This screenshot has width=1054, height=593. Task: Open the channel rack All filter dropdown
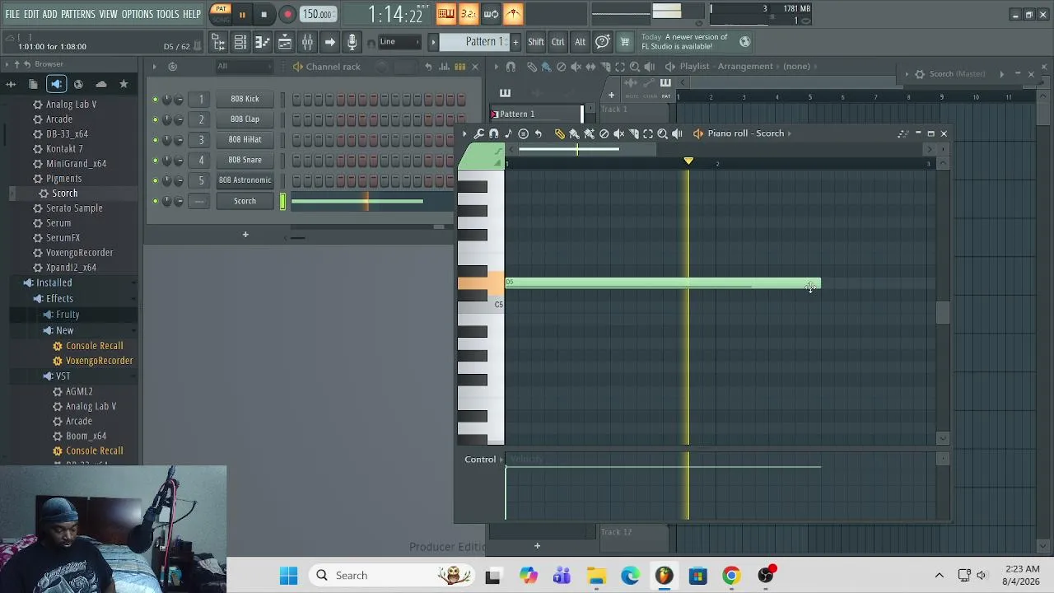click(x=244, y=67)
